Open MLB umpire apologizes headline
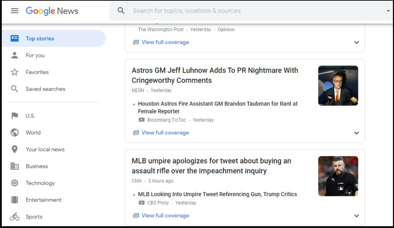Viewport: 394px width, 228px height. click(211, 166)
